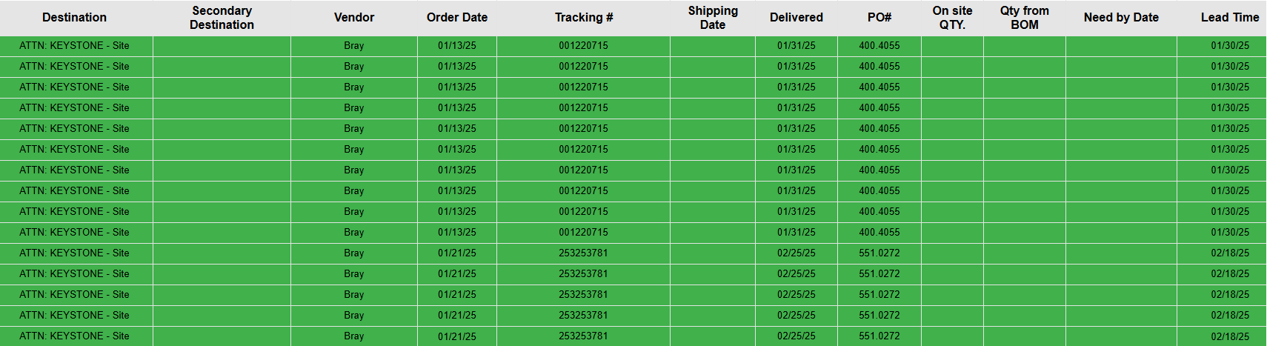Select the Qty from BOM header
The image size is (1267, 346).
[x=1025, y=18]
